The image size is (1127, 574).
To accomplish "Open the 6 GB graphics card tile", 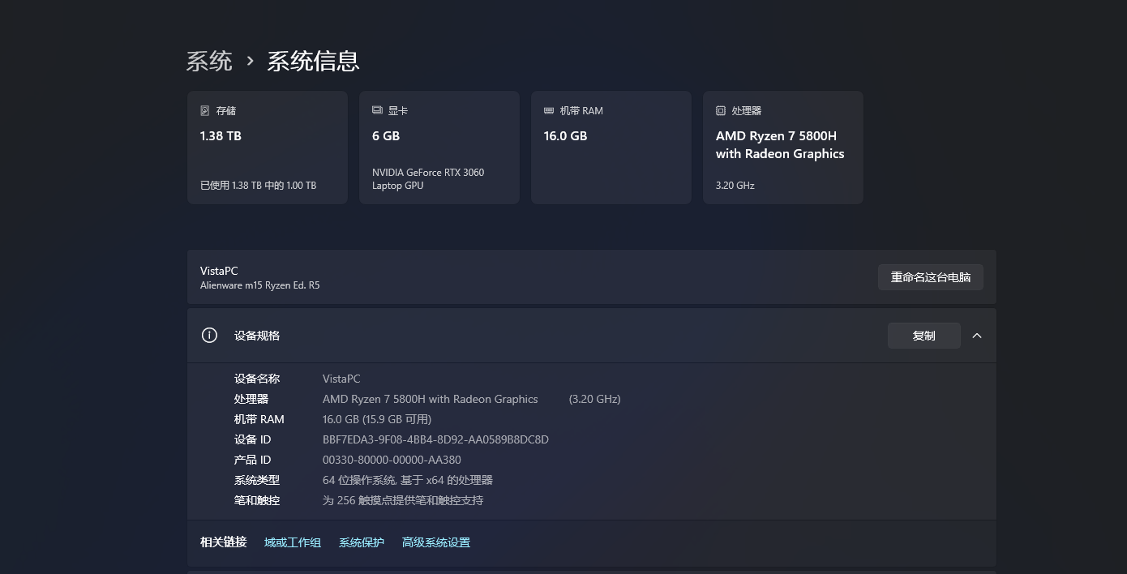I will click(439, 148).
